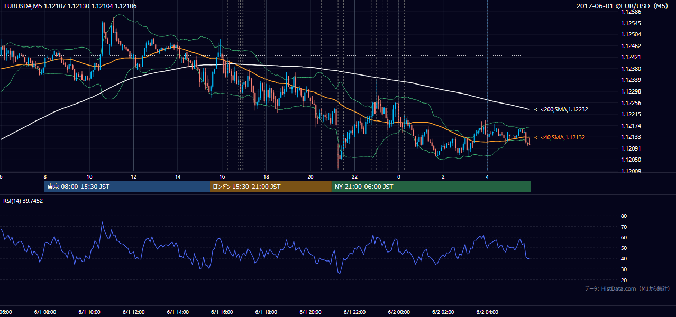Click price axis value 1.12298
This screenshot has height=317, width=676.
click(x=631, y=91)
